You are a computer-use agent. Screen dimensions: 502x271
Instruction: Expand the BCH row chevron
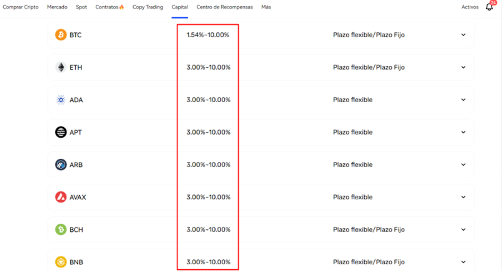[463, 229]
